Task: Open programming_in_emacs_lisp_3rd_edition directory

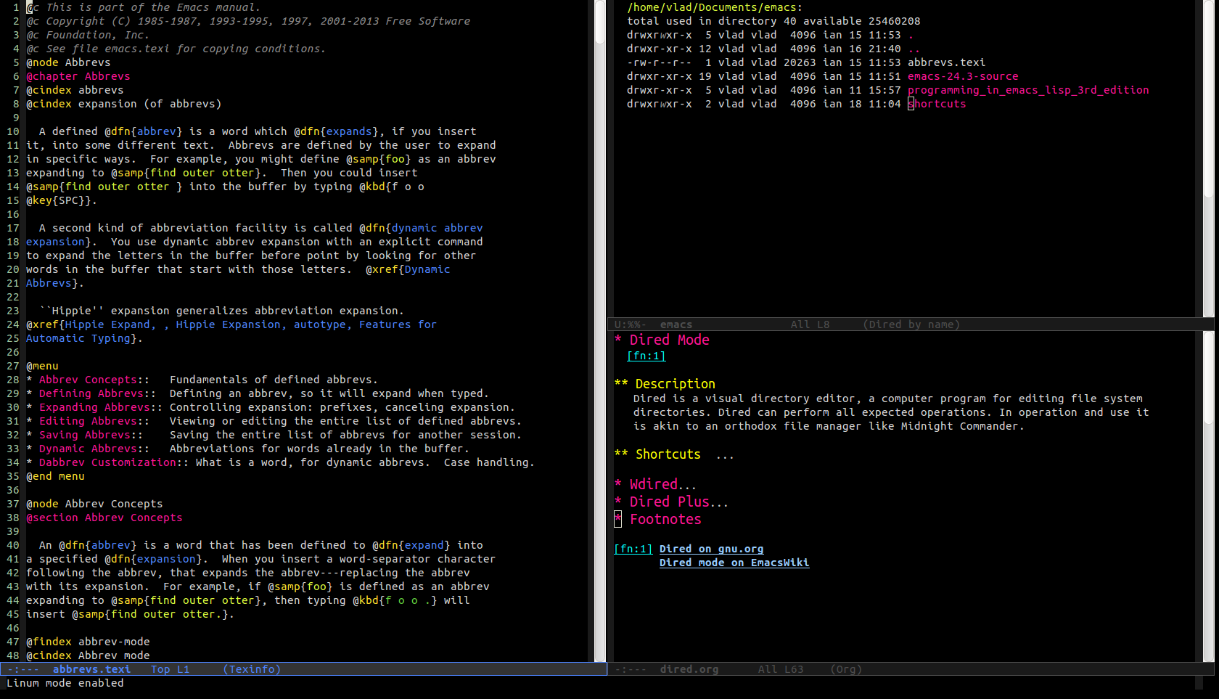Action: (x=1028, y=90)
